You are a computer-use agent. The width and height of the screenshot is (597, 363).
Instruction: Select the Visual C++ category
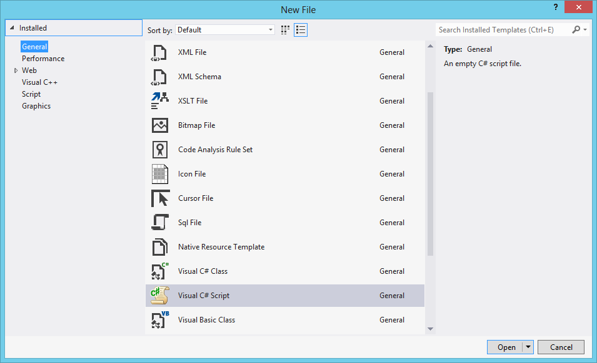tap(39, 82)
